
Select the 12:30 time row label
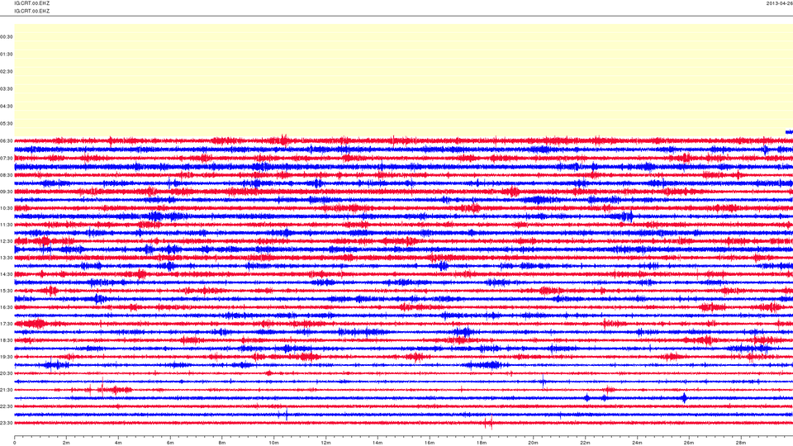click(7, 241)
